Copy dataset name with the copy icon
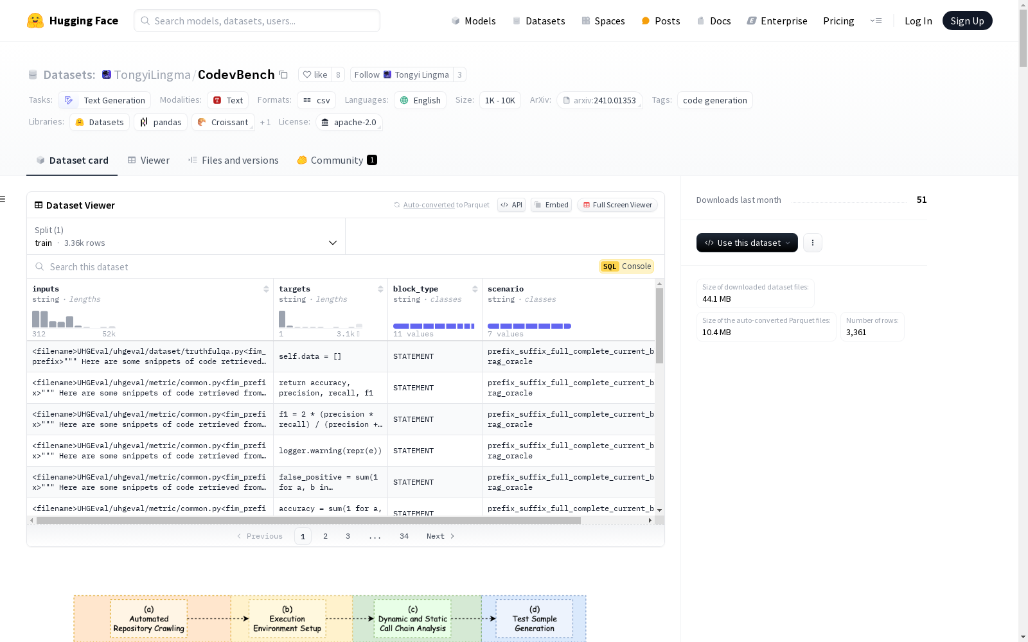Image resolution: width=1028 pixels, height=642 pixels. click(283, 74)
